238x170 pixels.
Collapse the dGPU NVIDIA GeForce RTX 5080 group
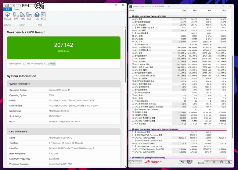point(130,16)
